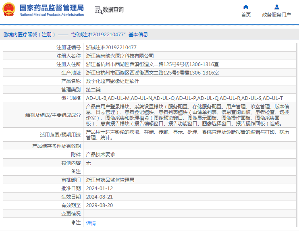Click the 首页 house icon
The image size is (299, 232).
point(246,7)
